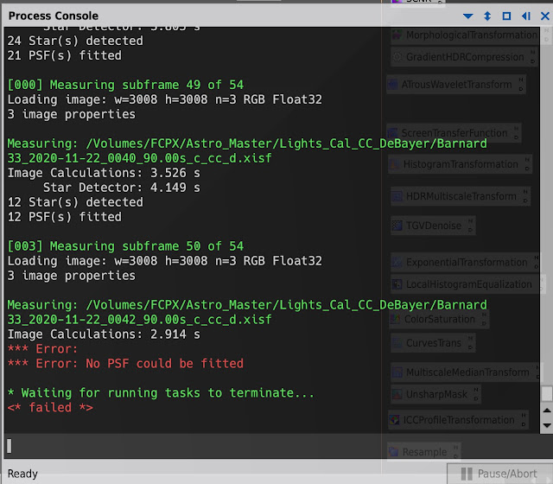Click the '24 Star(s) detected' line

(75, 41)
